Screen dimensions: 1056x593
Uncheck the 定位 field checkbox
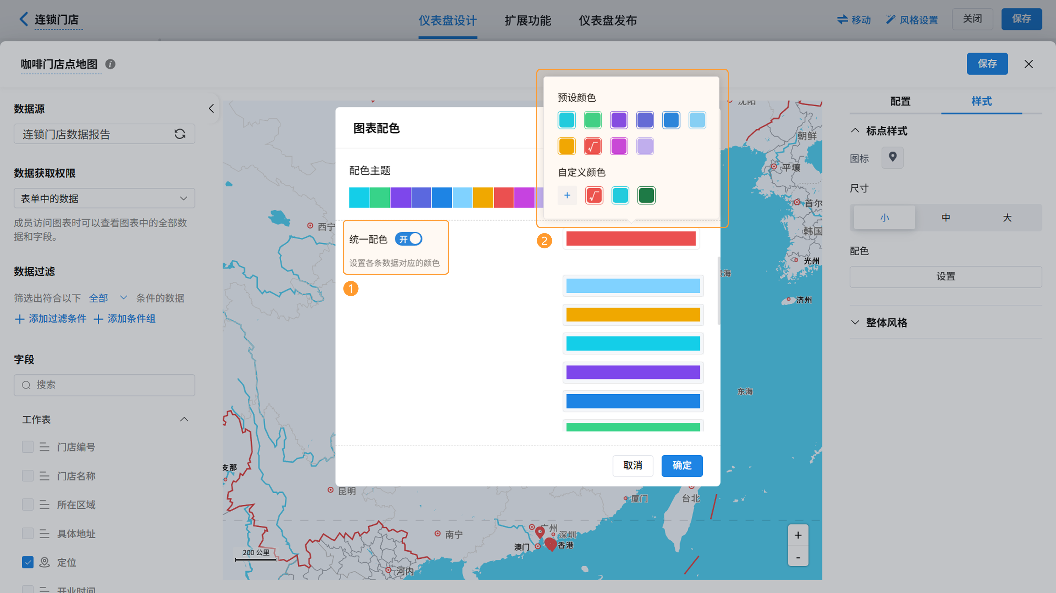[x=28, y=562]
